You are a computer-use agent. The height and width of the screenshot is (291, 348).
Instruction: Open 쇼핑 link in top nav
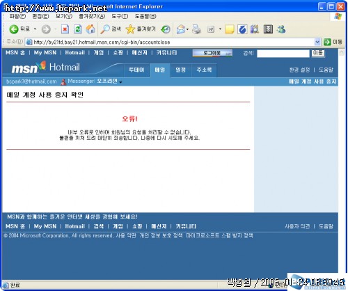(x=118, y=53)
